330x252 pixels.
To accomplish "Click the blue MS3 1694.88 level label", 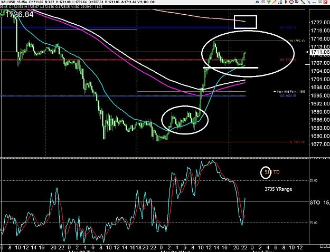I will (x=288, y=96).
